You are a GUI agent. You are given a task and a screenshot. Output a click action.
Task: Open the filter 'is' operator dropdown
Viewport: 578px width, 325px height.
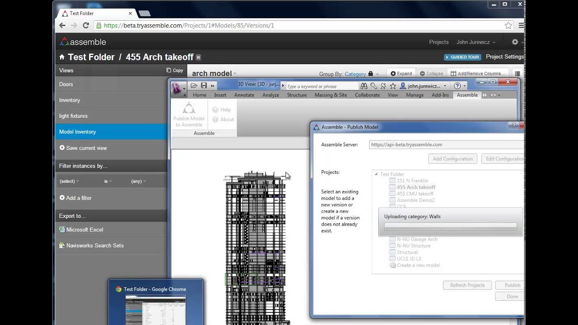[108, 181]
